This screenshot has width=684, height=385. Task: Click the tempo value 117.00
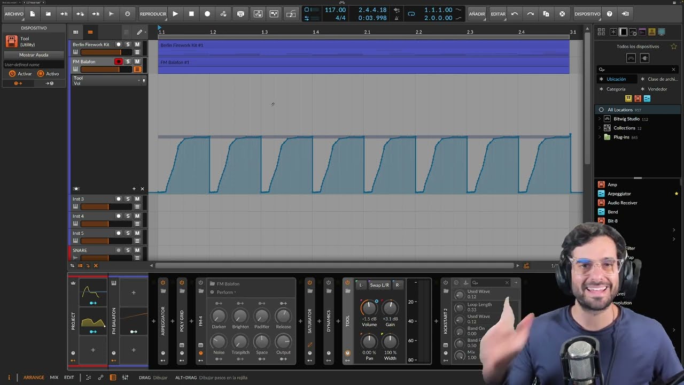click(x=335, y=10)
